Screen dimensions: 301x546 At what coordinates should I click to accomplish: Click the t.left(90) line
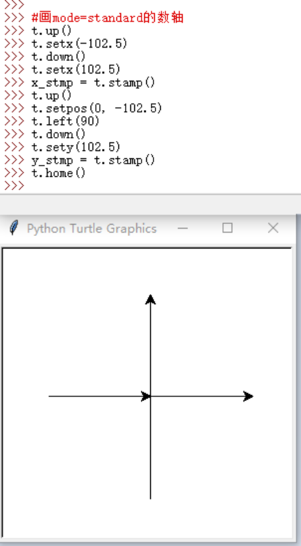[65, 121]
